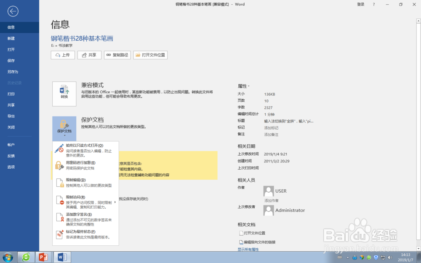Click the keyboard input icon in tray

click(x=340, y=258)
